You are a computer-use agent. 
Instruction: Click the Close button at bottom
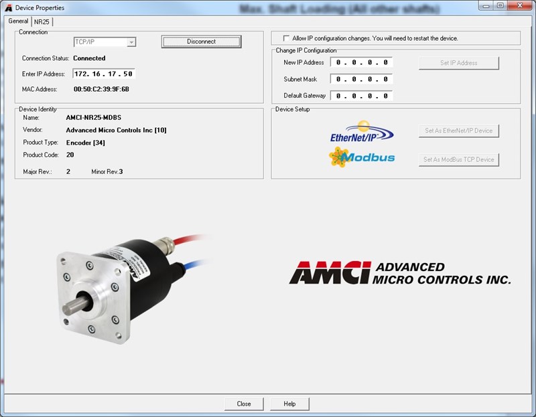click(244, 404)
